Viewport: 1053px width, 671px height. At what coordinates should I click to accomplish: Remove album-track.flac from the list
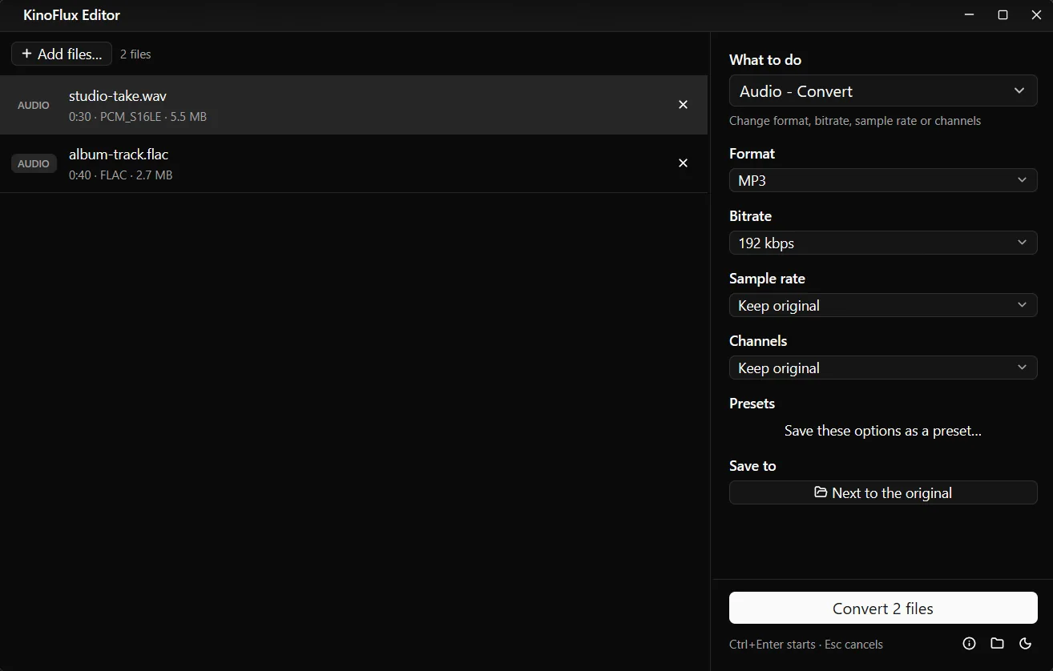click(x=683, y=163)
